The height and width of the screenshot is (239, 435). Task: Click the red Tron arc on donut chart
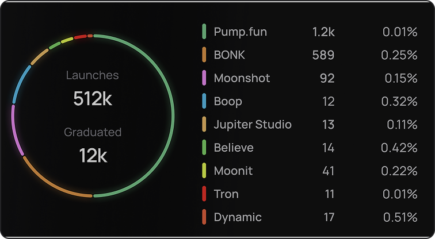coord(80,37)
